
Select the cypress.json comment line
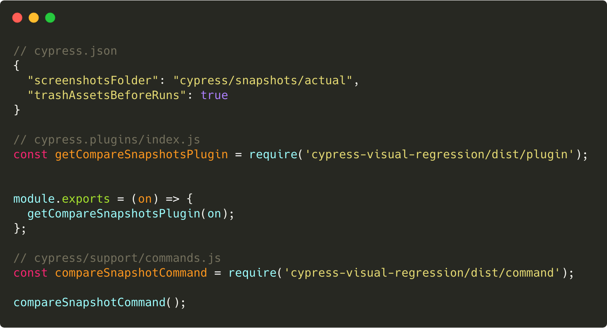(x=65, y=51)
